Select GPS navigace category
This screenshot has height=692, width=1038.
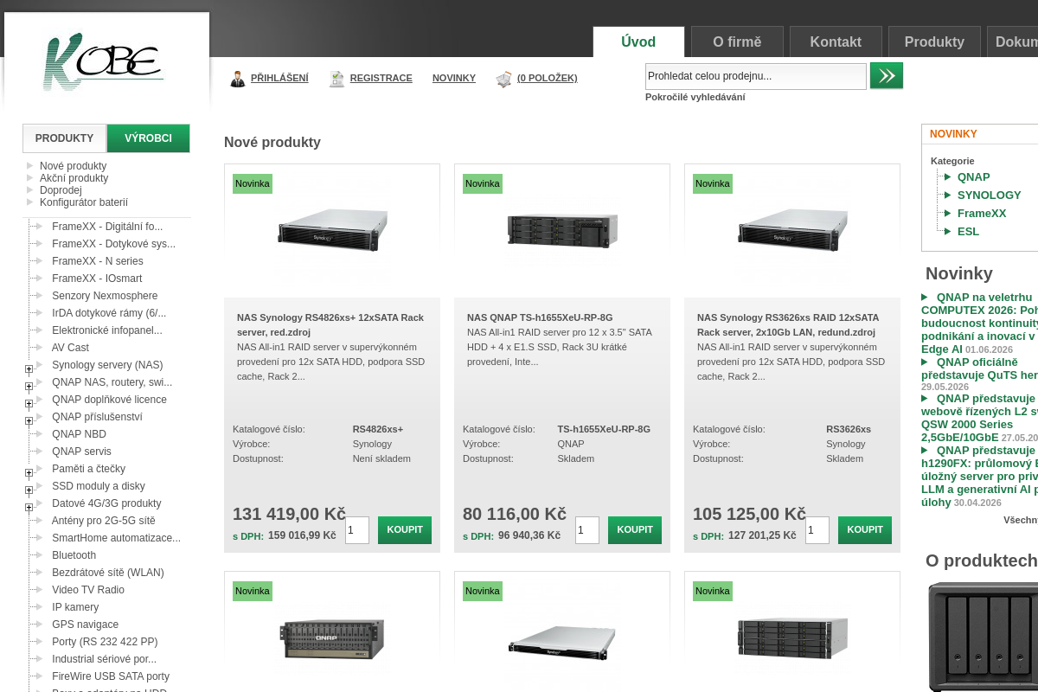85,625
